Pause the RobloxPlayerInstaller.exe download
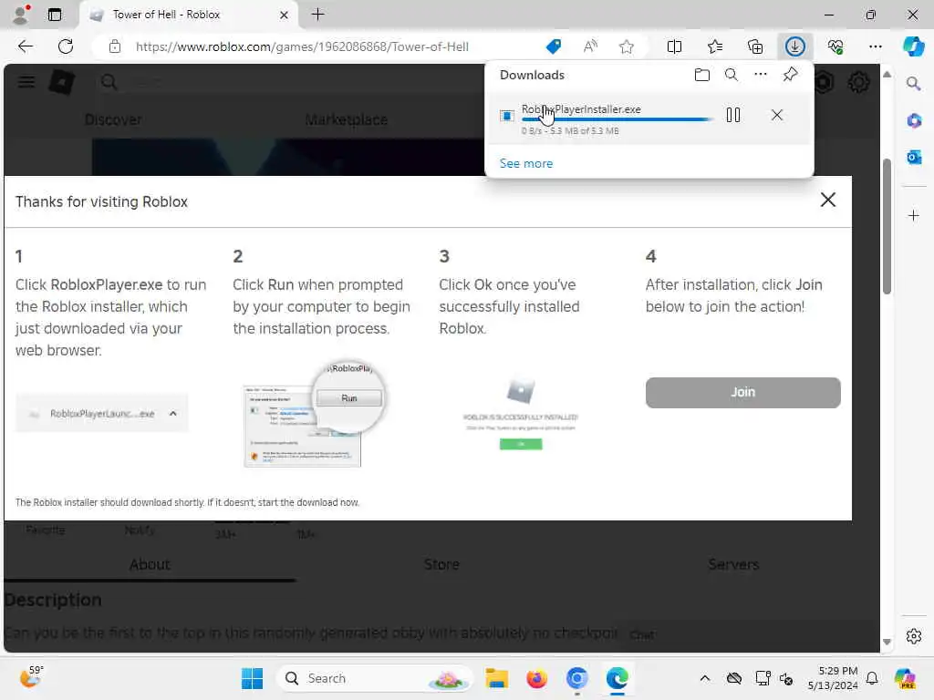This screenshot has height=700, width=934. (x=733, y=115)
